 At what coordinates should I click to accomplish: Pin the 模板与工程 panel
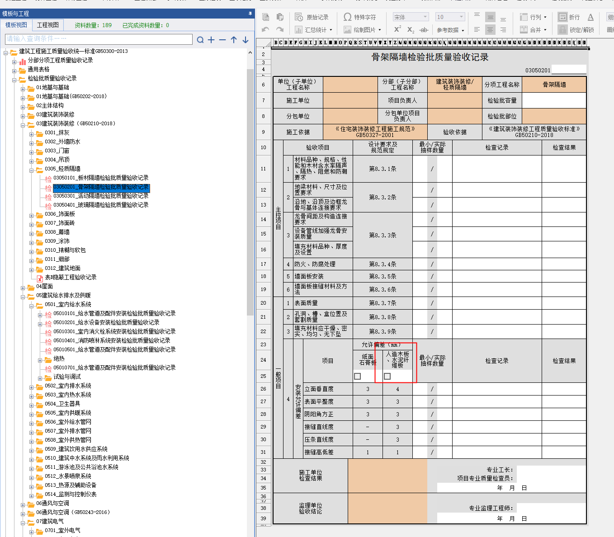coord(250,14)
